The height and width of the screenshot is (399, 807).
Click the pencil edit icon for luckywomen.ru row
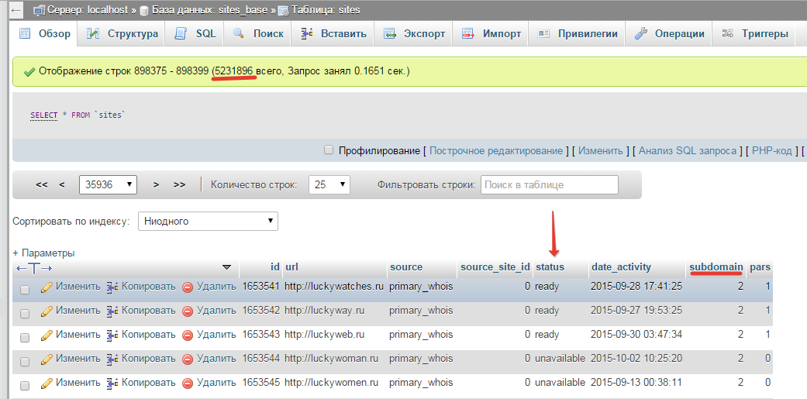pos(47,383)
